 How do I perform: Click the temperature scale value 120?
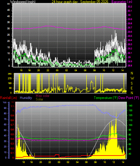click(x=130, y=115)
